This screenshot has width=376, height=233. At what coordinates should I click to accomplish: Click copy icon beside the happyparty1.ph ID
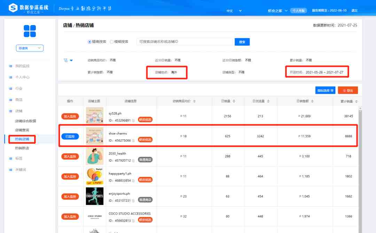click(x=133, y=181)
